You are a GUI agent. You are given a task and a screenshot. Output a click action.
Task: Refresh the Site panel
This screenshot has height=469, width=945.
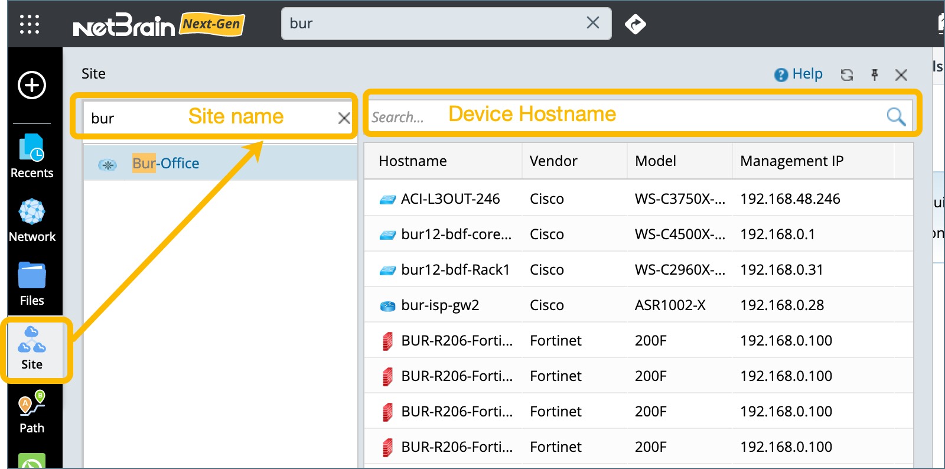coord(847,75)
